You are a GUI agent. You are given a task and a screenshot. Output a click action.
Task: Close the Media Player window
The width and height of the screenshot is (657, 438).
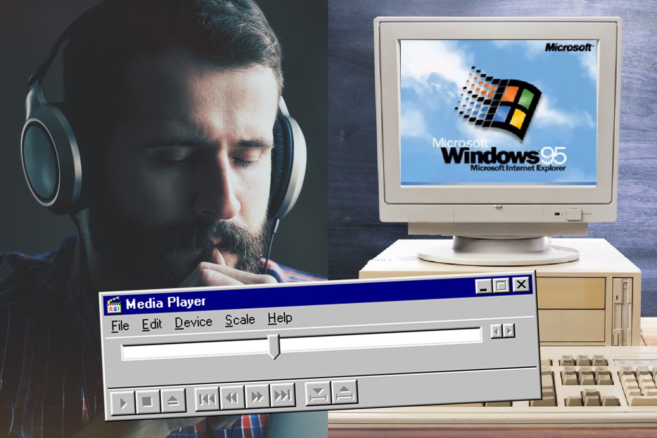(x=521, y=285)
